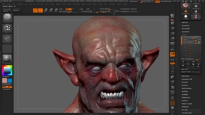The height and width of the screenshot is (115, 205).
Task: Click the QuickSave button
Action: 134,2
